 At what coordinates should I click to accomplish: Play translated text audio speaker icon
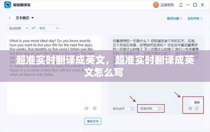pyautogui.click(x=190, y=108)
